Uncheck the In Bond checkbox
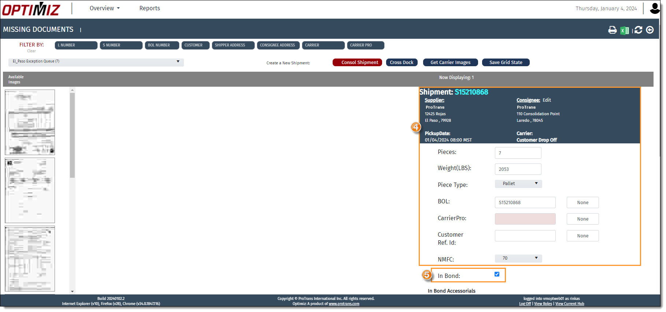This screenshot has height=312, width=666. click(x=497, y=274)
